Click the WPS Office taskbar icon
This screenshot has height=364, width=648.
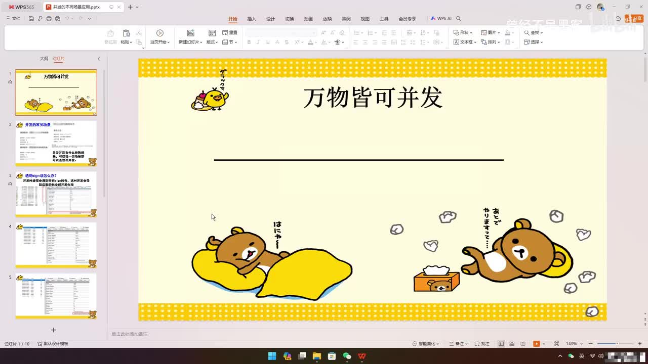pyautogui.click(x=362, y=356)
